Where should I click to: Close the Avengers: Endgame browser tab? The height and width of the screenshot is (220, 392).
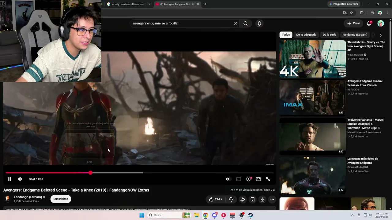(198, 4)
